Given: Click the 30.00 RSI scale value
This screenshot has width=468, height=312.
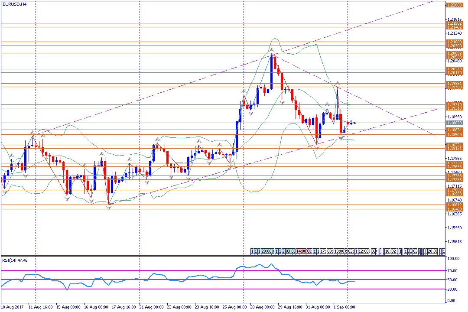Looking at the screenshot, I should pos(452,289).
